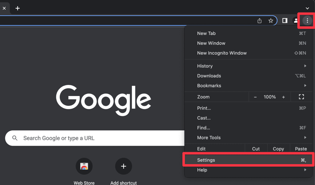Open the Web Store shortcut
This screenshot has width=315, height=185.
tap(84, 166)
